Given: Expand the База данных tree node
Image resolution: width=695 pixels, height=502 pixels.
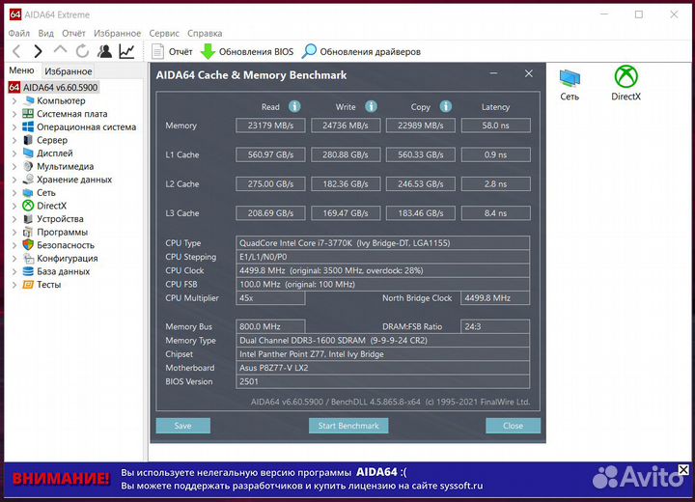Looking at the screenshot, I should pyautogui.click(x=14, y=272).
